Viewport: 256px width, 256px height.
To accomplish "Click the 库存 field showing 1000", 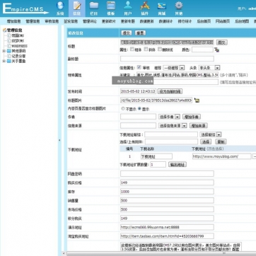I will pos(167,192).
